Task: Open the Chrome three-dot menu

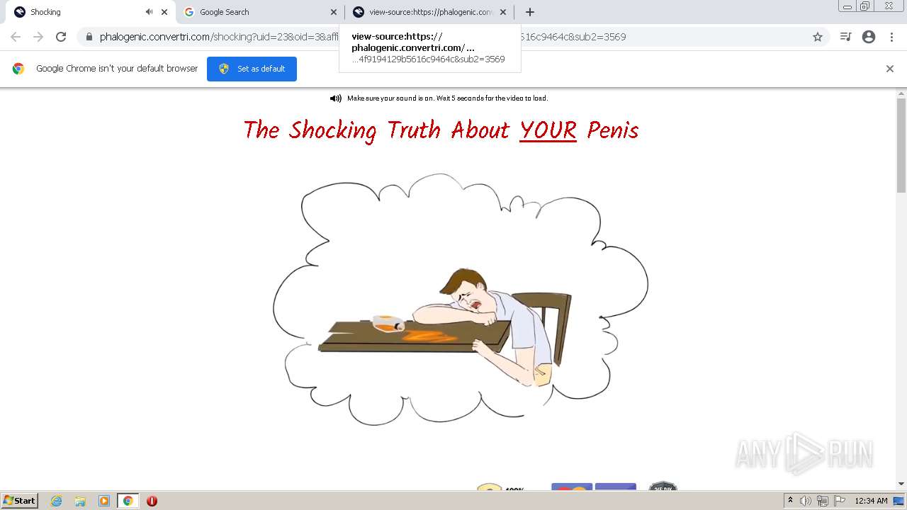Action: coord(891,37)
